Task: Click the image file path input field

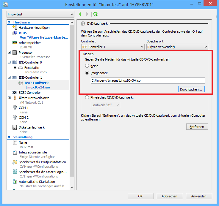Action: (148, 80)
